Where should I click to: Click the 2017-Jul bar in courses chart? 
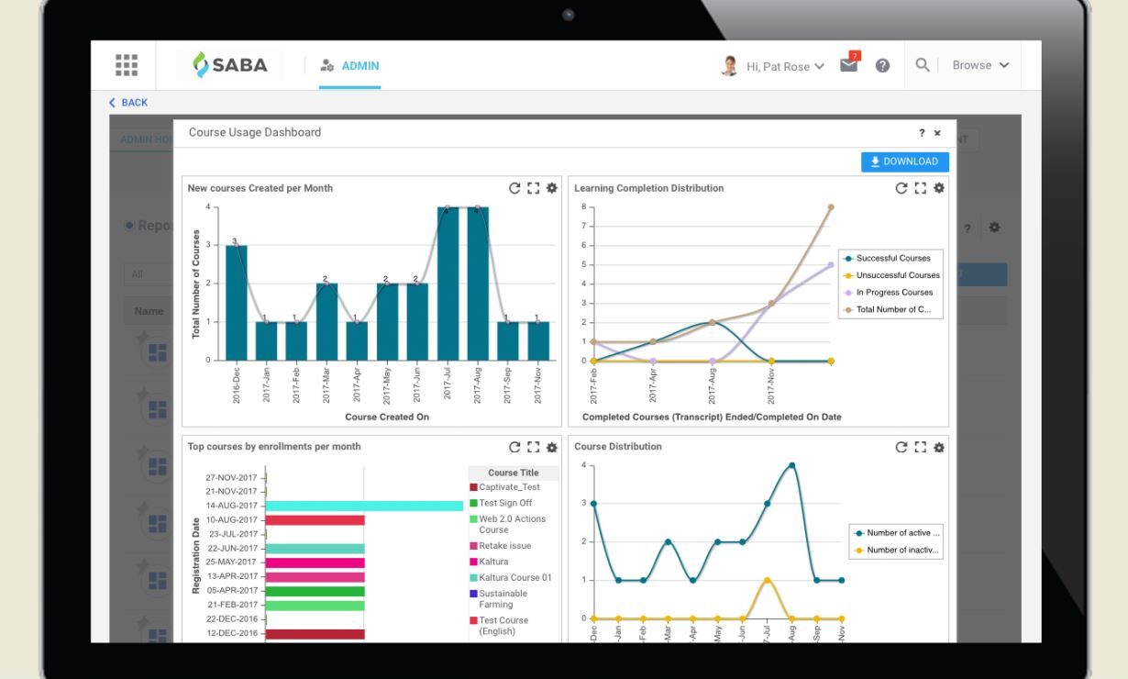[x=448, y=283]
